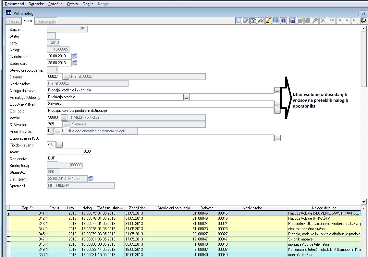Open lookup for Vozilo field
This screenshot has height=257, width=368.
tap(64, 117)
